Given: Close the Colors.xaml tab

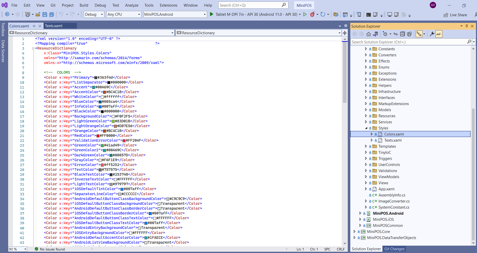Looking at the screenshot, I should tap(40, 26).
